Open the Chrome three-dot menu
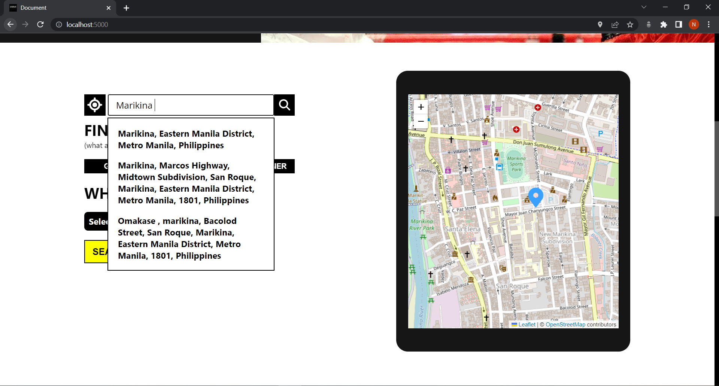This screenshot has height=386, width=719. point(709,24)
